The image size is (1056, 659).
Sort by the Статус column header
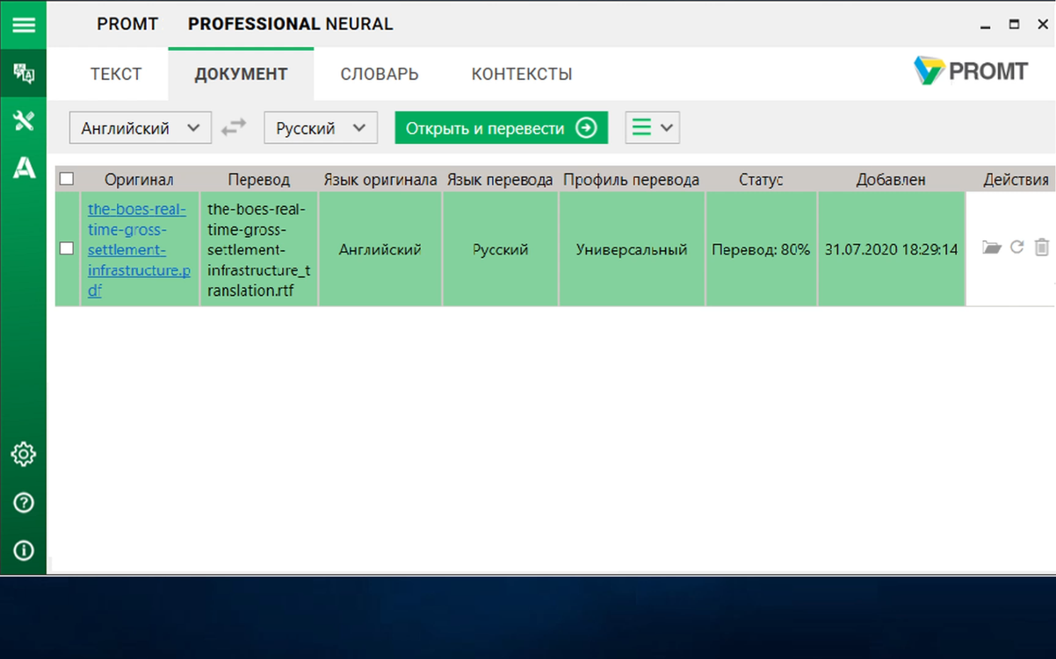coord(761,179)
